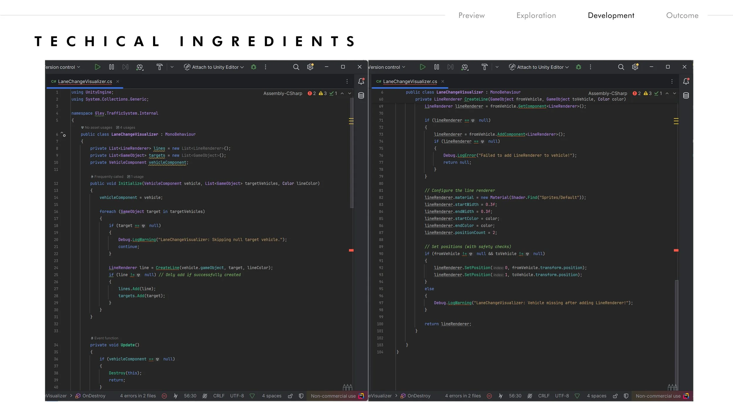Click '4 errors in 2 files' in left status bar
The image size is (733, 412).
tap(138, 396)
